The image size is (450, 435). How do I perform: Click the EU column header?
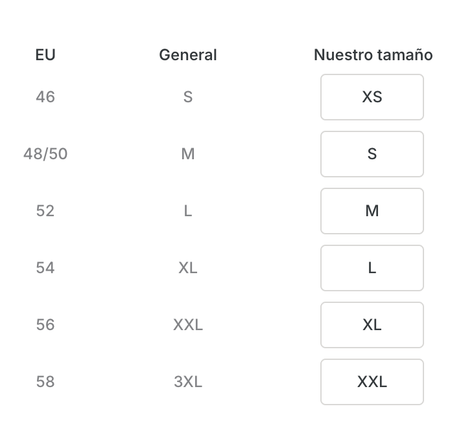click(x=45, y=55)
